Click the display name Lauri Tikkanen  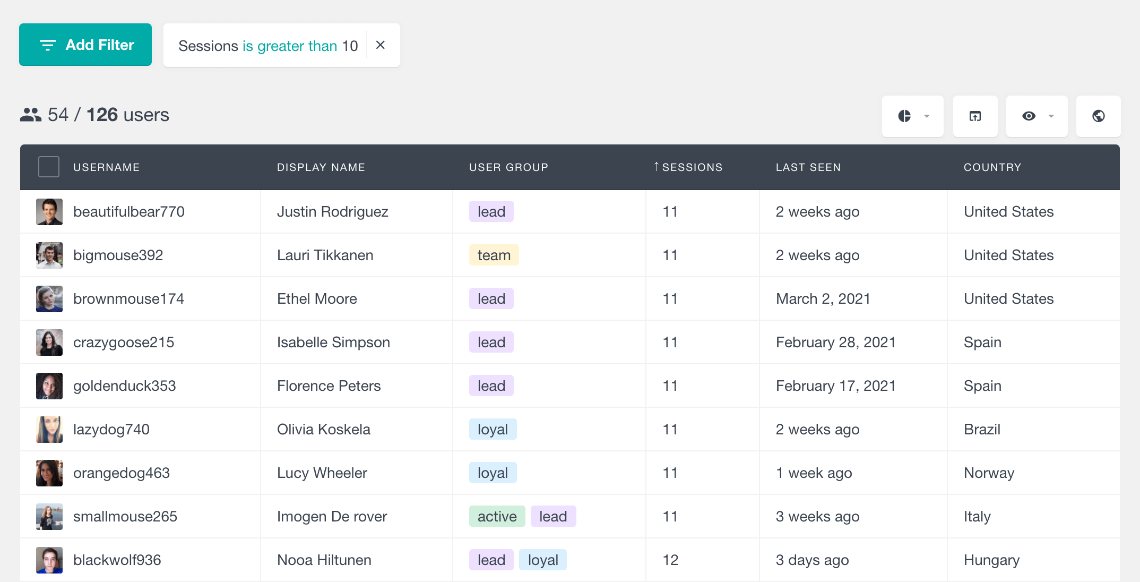(325, 255)
